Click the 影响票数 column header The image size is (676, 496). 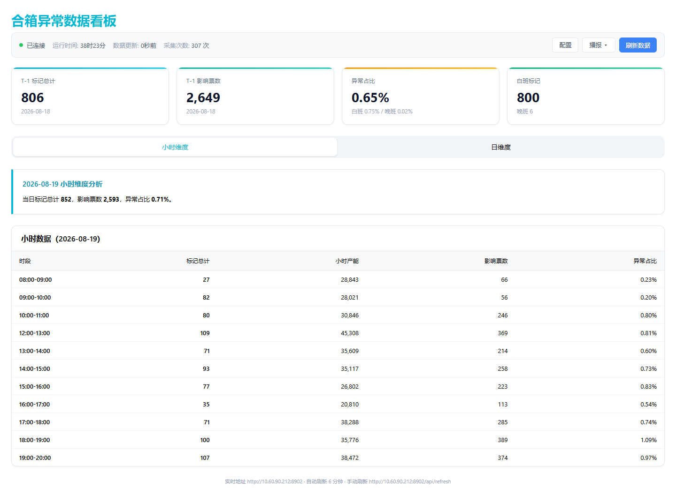coord(496,261)
